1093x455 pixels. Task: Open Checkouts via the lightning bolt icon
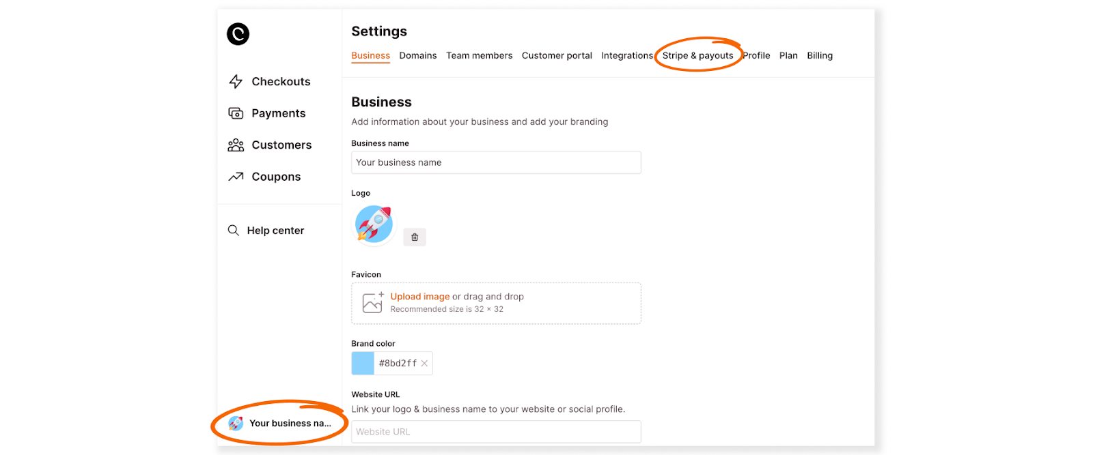click(236, 82)
